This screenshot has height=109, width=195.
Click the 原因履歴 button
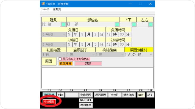(x=100, y=95)
